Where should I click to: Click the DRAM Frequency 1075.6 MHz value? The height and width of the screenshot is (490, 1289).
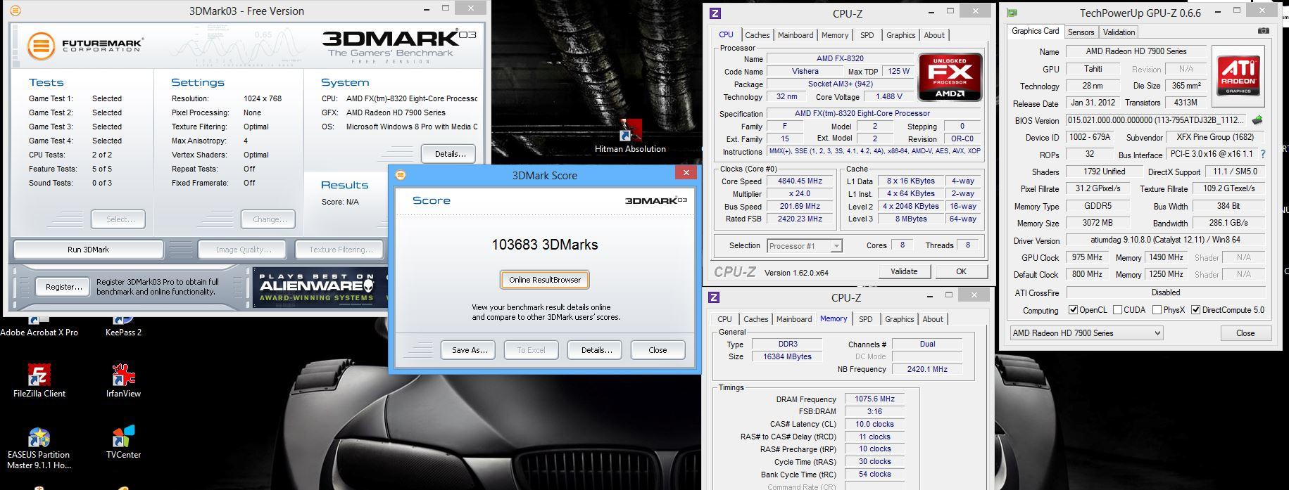[874, 399]
